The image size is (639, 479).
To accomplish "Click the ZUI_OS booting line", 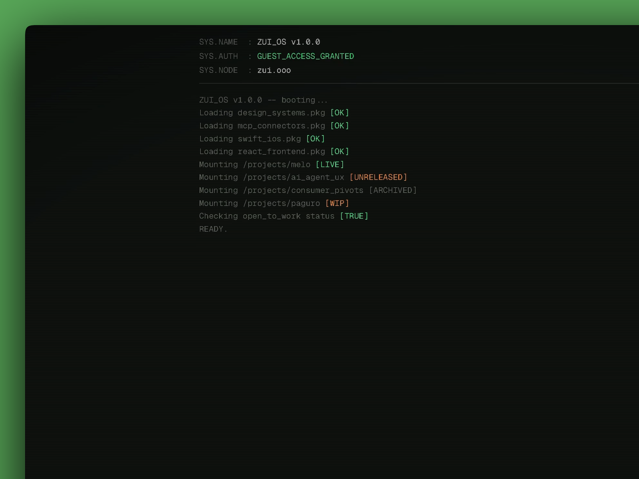I will pos(263,100).
